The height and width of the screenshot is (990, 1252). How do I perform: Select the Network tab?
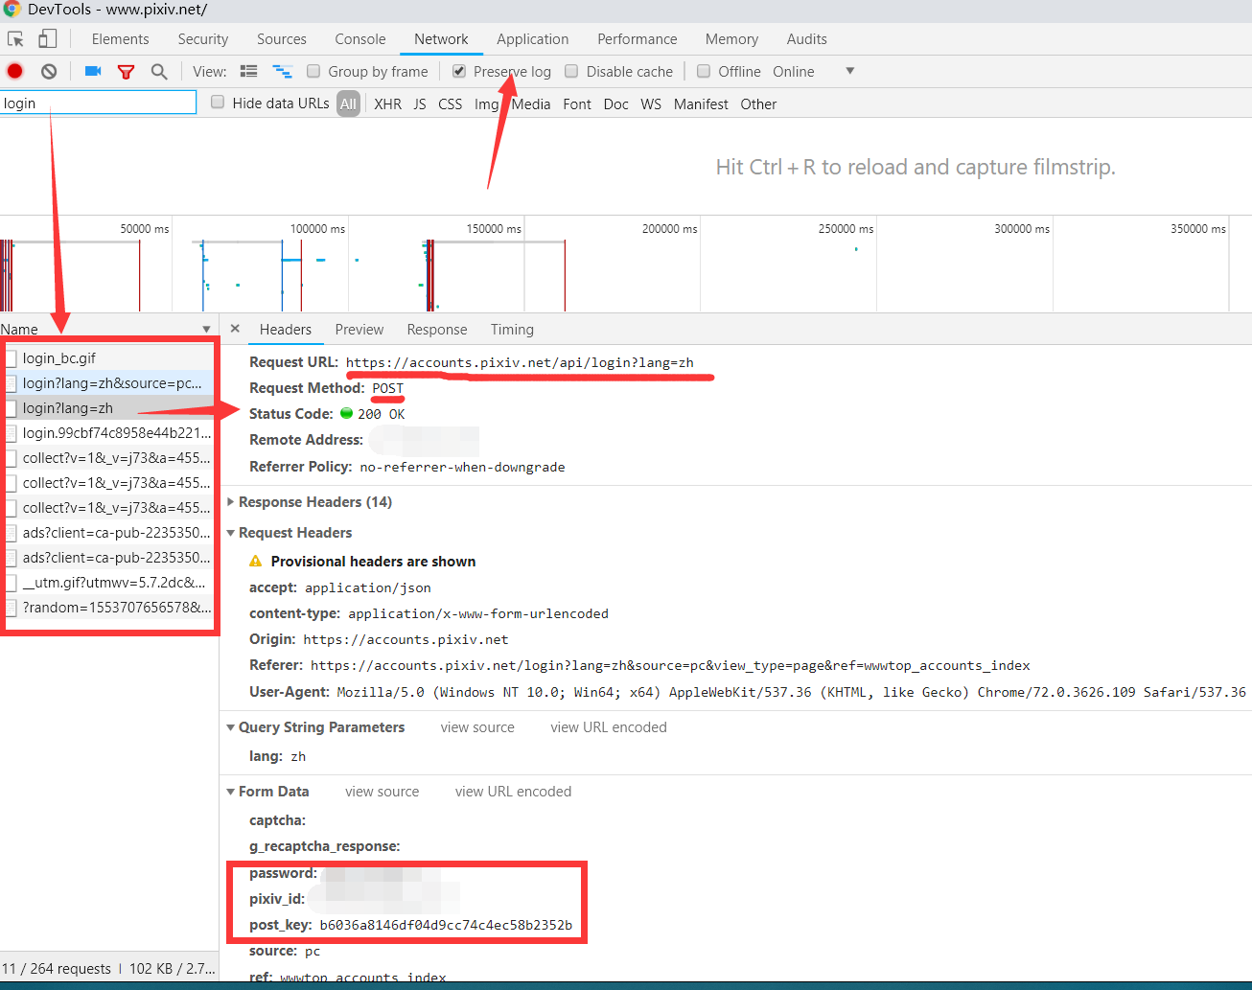(x=441, y=39)
